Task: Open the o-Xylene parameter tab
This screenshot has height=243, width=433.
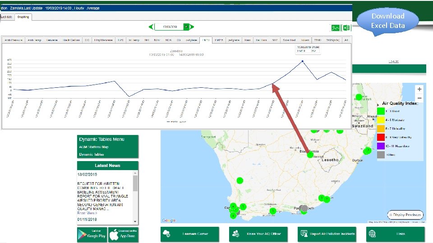Action: coord(191,40)
